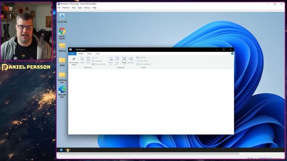
Task: Open VirtualBox Help menu
Action: (x=95, y=8)
